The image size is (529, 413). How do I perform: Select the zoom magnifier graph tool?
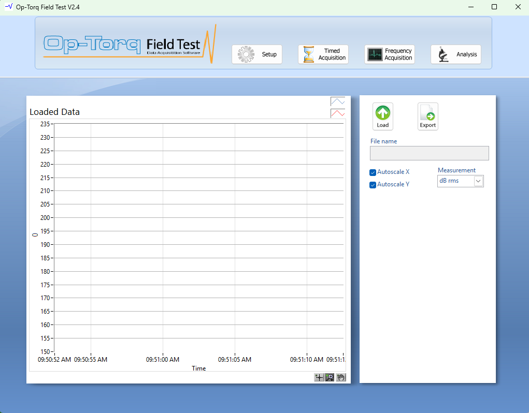[x=330, y=377]
